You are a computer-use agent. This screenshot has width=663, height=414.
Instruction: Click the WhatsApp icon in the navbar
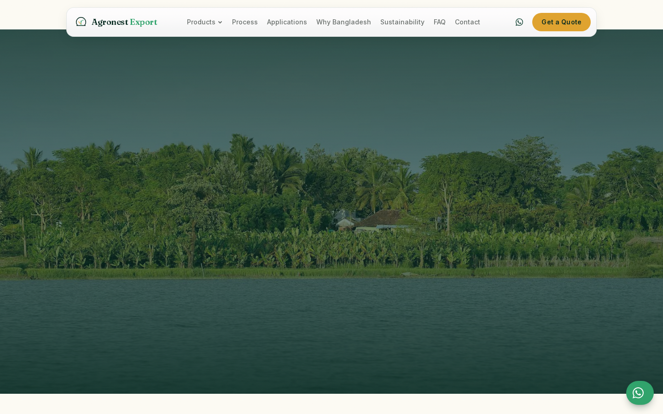click(x=519, y=22)
